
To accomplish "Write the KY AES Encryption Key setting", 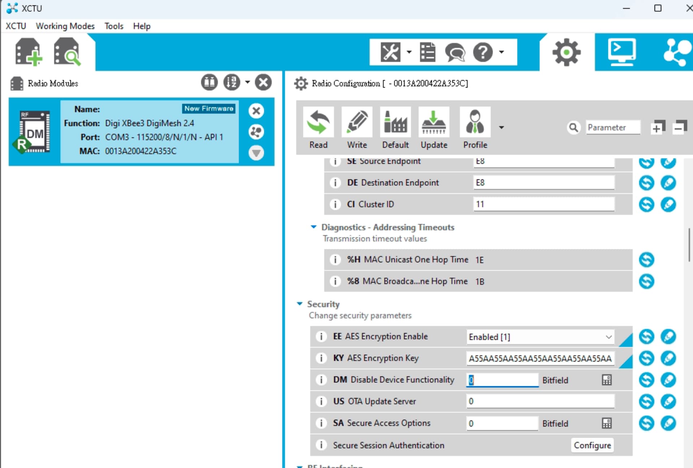I will [668, 358].
